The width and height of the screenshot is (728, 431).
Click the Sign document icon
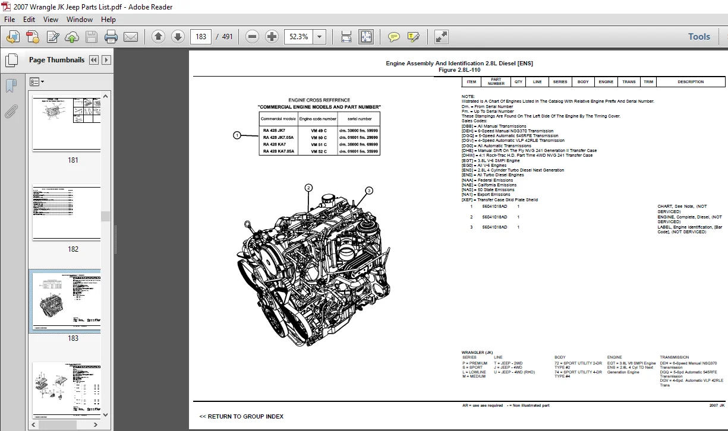point(52,37)
